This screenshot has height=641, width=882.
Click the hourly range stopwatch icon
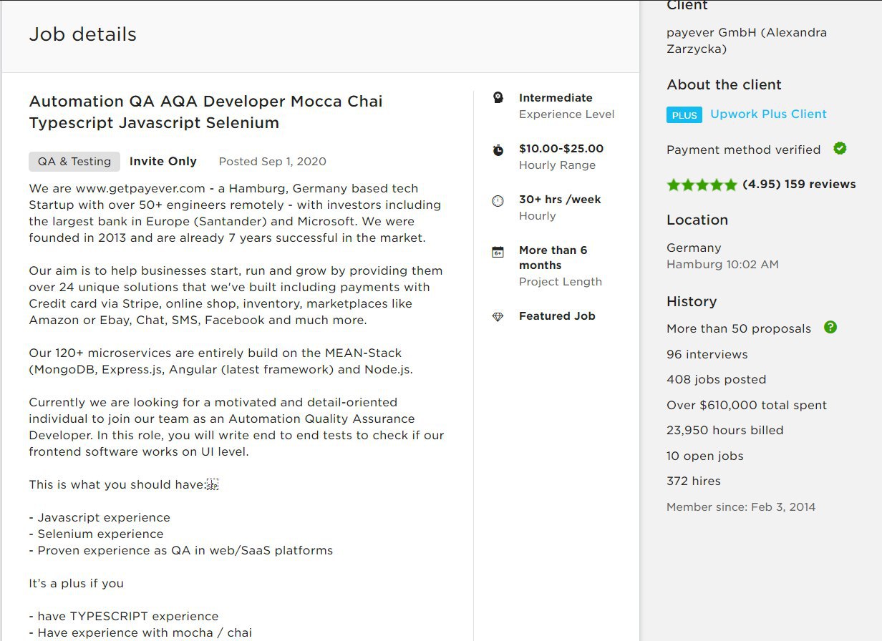pos(498,150)
